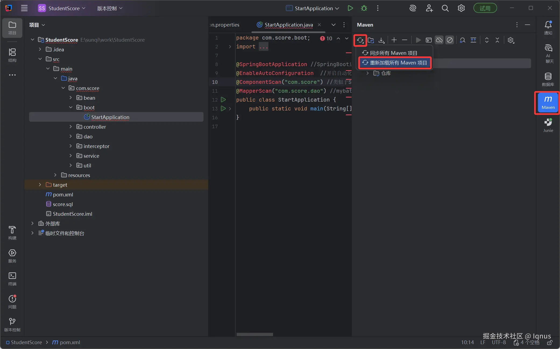Click Maven download sources icon
The image size is (560, 349).
coord(381,40)
